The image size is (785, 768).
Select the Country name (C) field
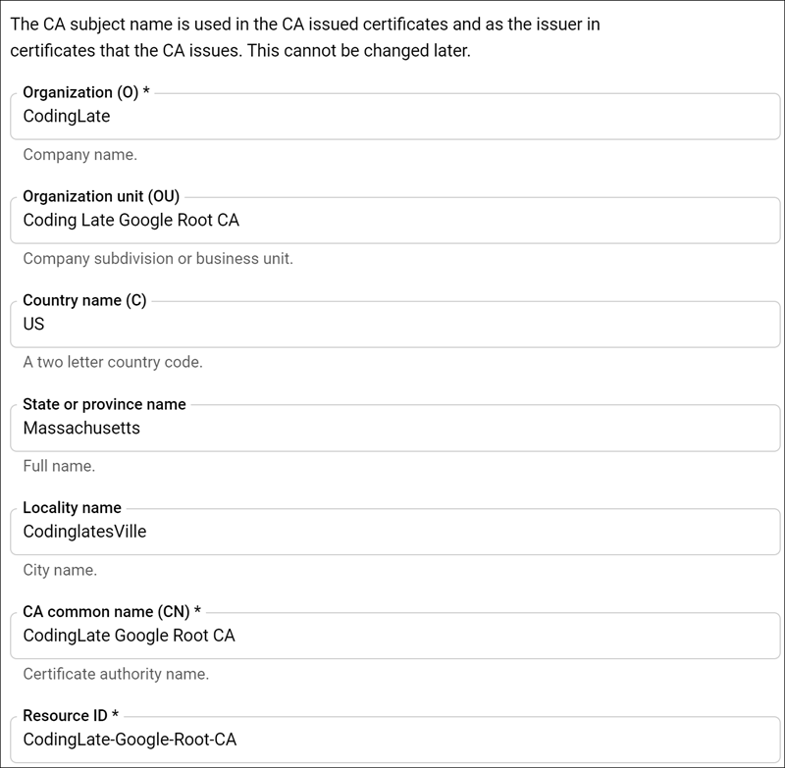pos(395,325)
